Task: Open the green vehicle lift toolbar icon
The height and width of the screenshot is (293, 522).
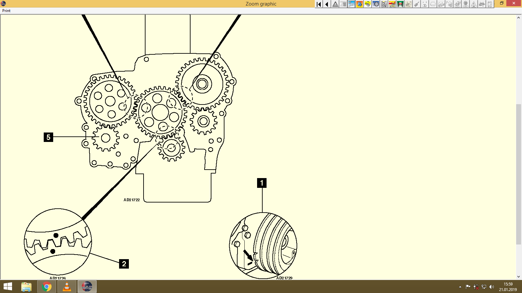Action: coord(400,4)
